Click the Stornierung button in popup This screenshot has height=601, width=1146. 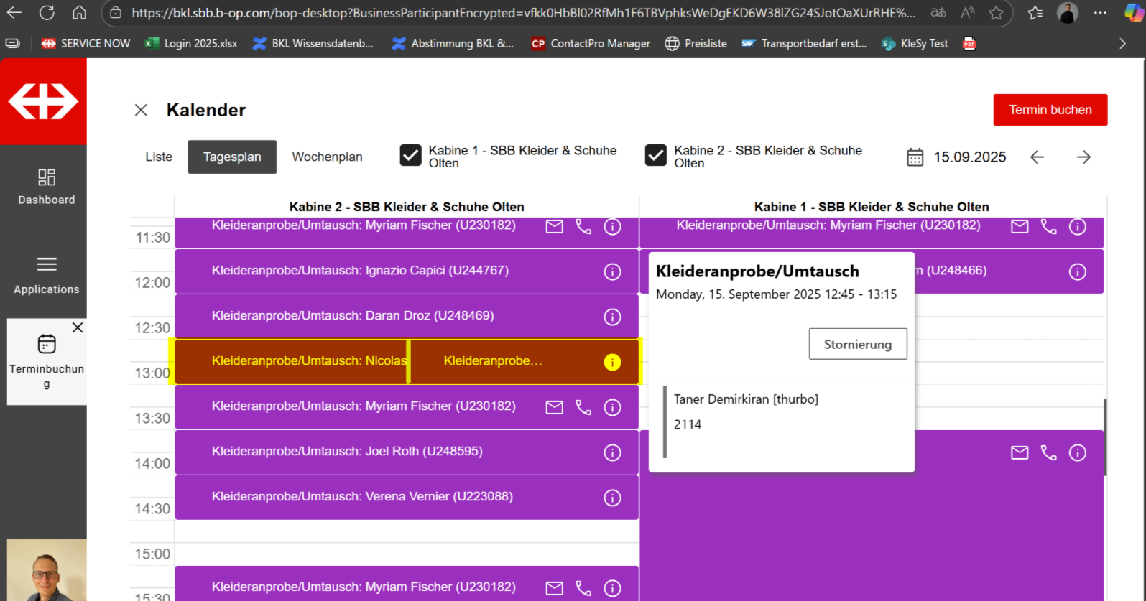[857, 344]
